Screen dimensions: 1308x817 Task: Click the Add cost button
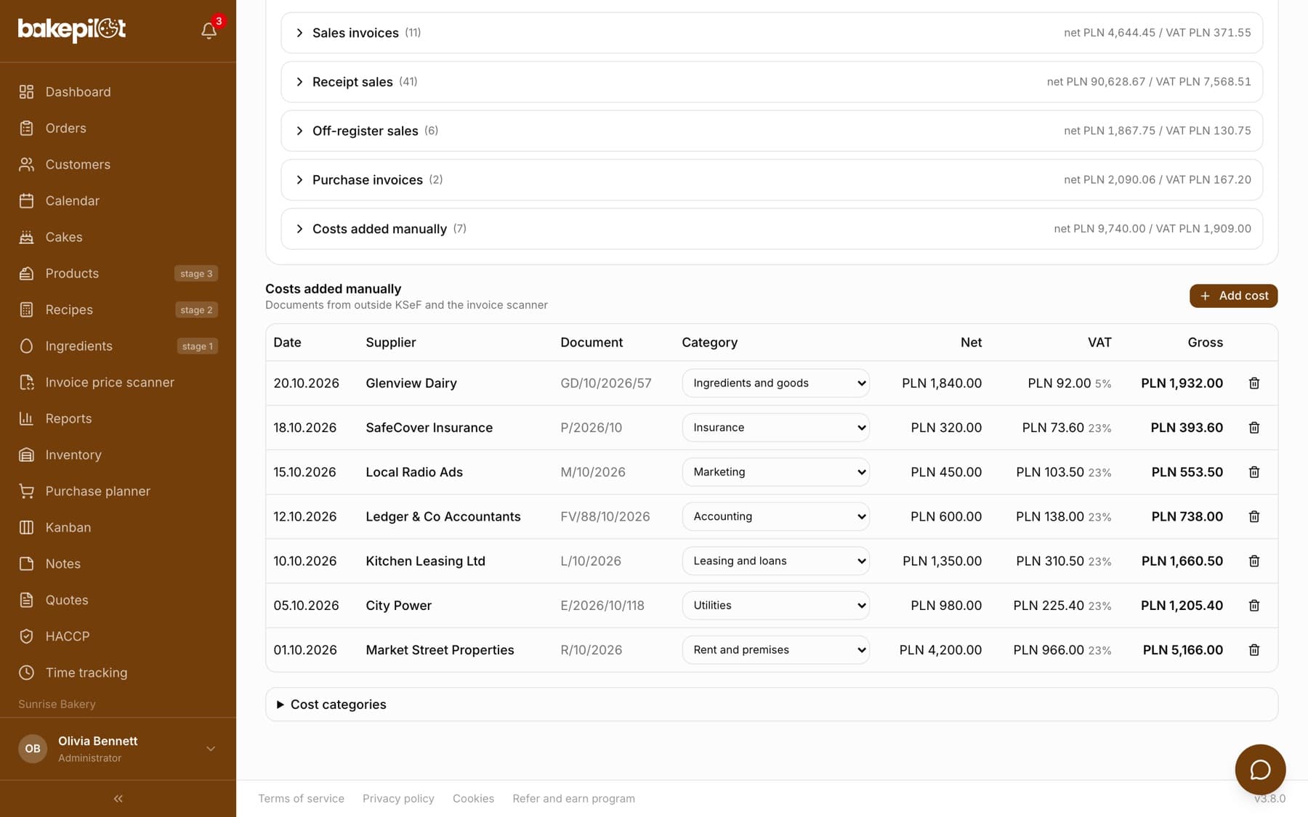point(1233,296)
